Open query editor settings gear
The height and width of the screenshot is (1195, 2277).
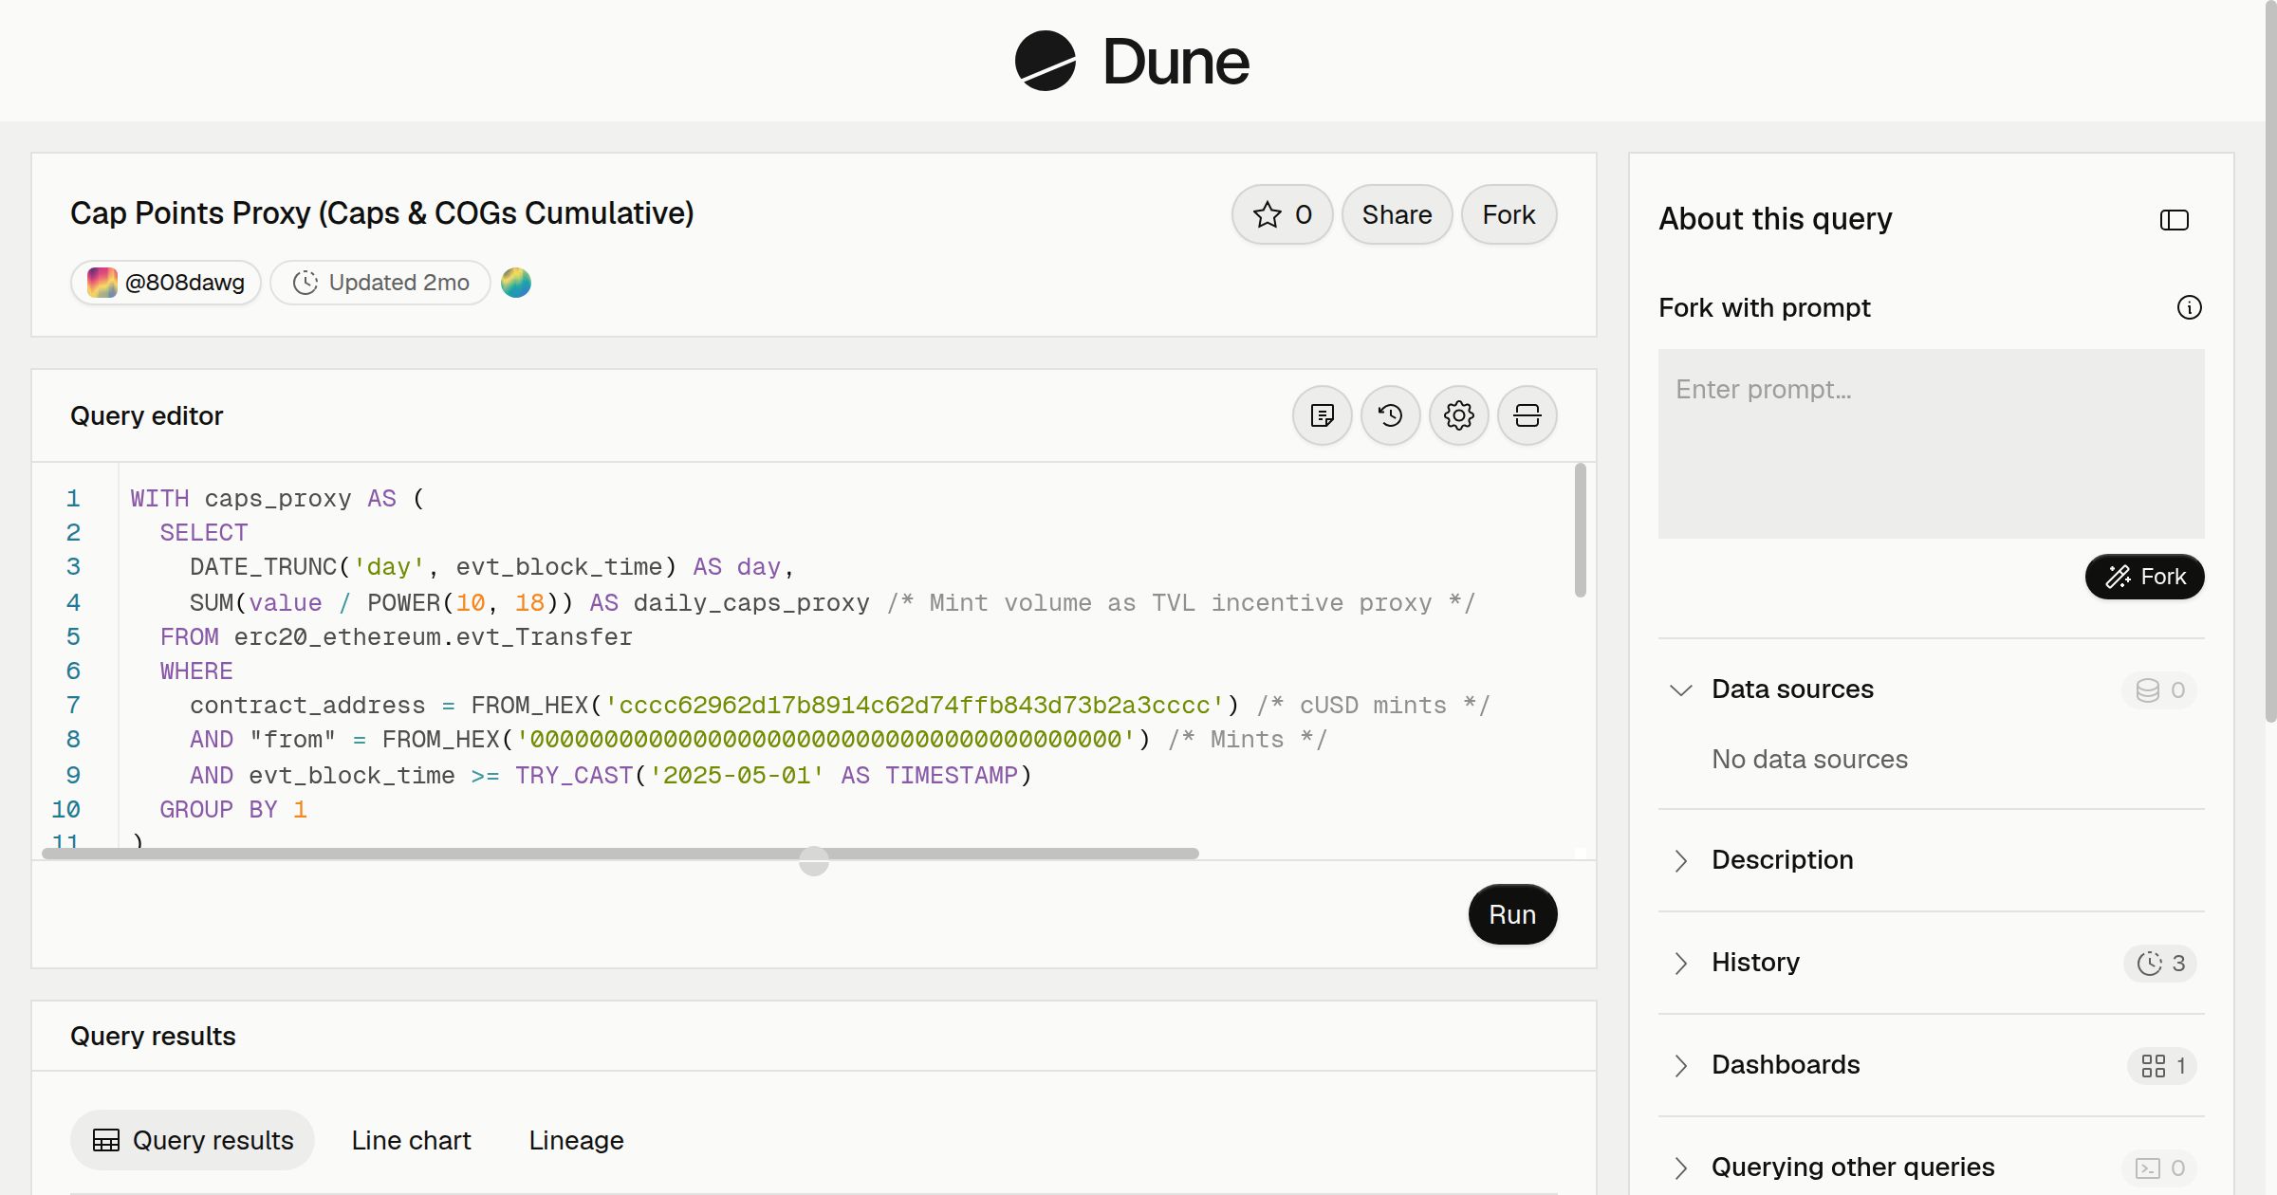[x=1459, y=415]
